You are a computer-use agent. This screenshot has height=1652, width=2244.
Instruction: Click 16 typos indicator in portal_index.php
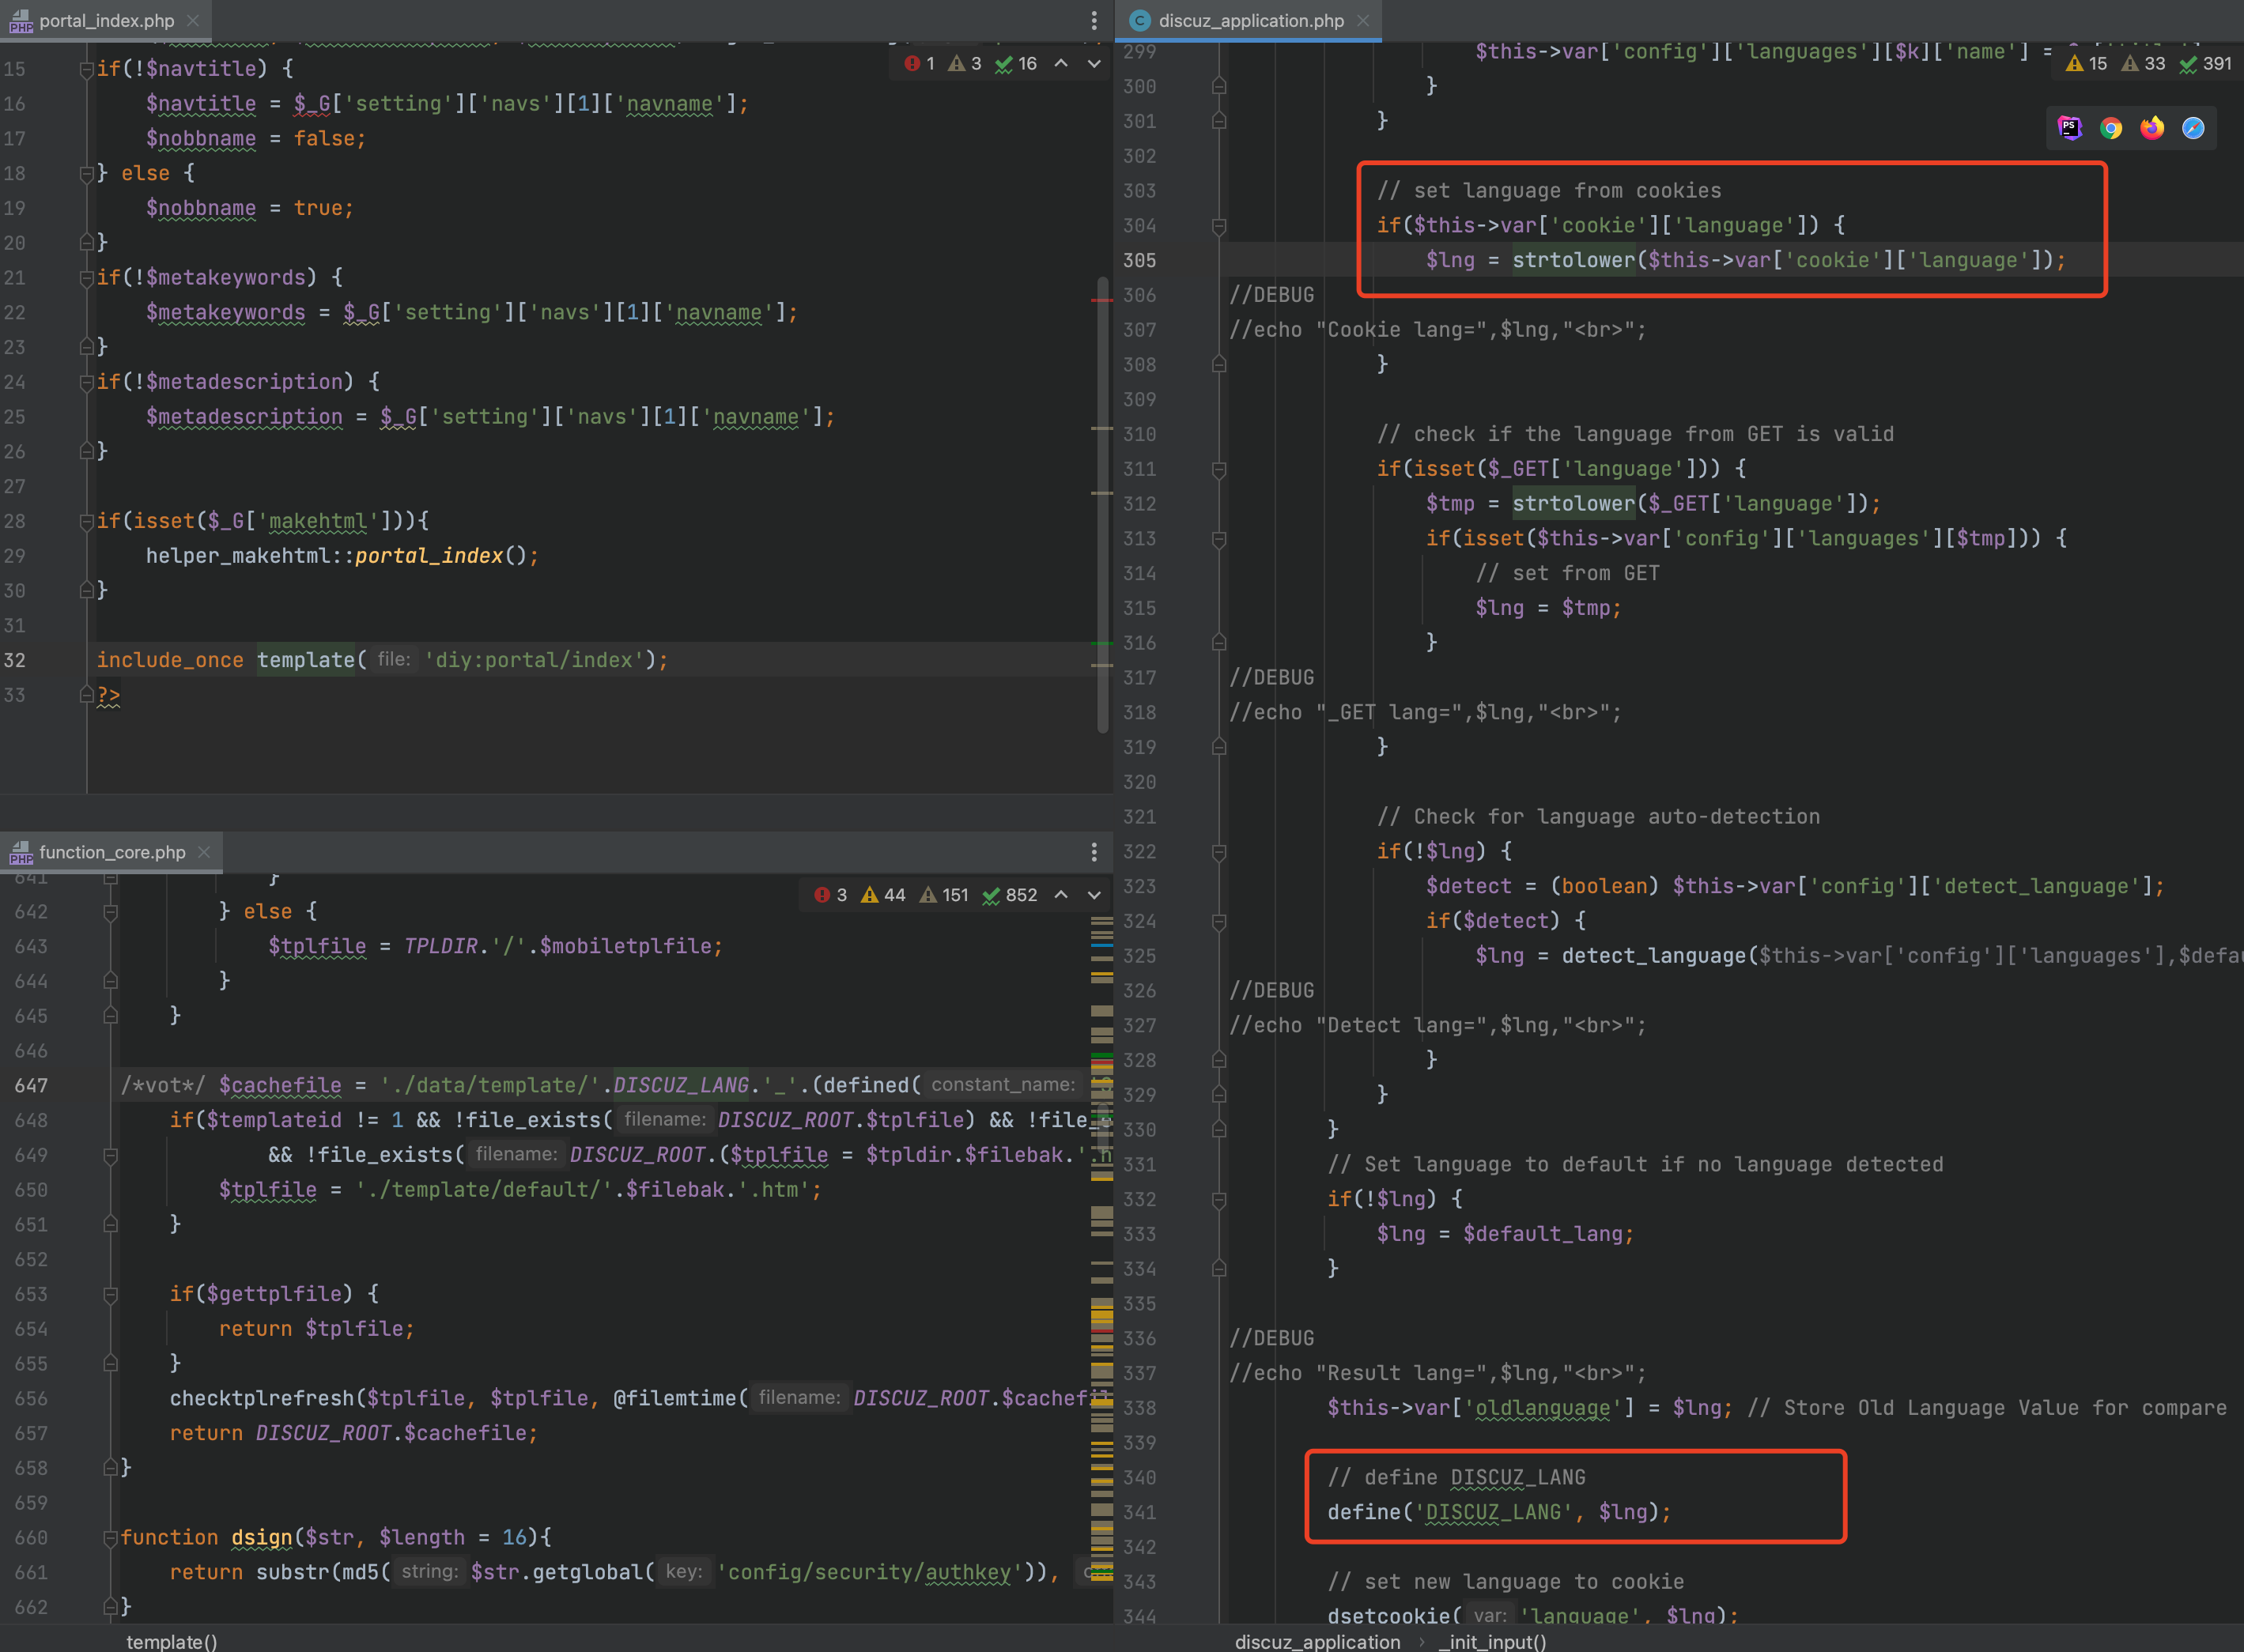click(x=1015, y=63)
